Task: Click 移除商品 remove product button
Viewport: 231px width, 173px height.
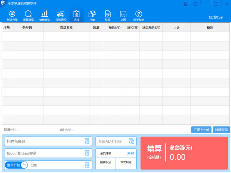Action: tap(221, 130)
